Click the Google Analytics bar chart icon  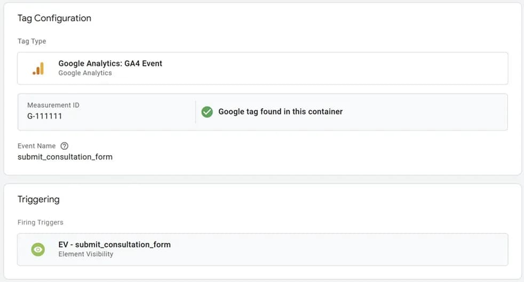[38, 68]
